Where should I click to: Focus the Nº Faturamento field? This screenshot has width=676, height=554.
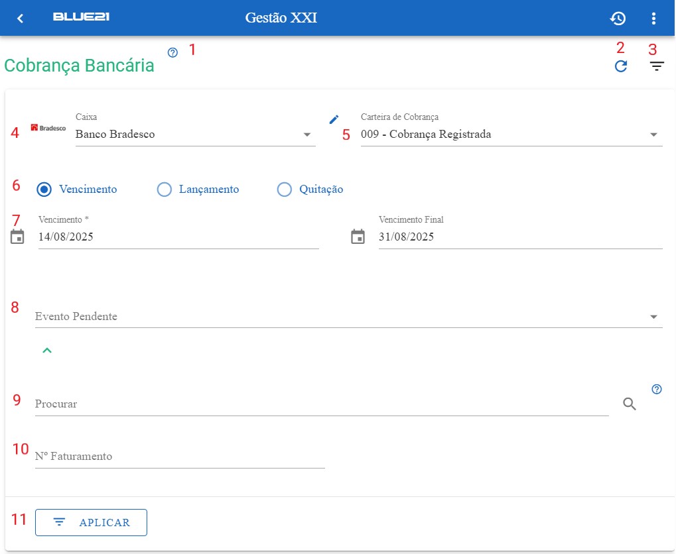click(180, 457)
